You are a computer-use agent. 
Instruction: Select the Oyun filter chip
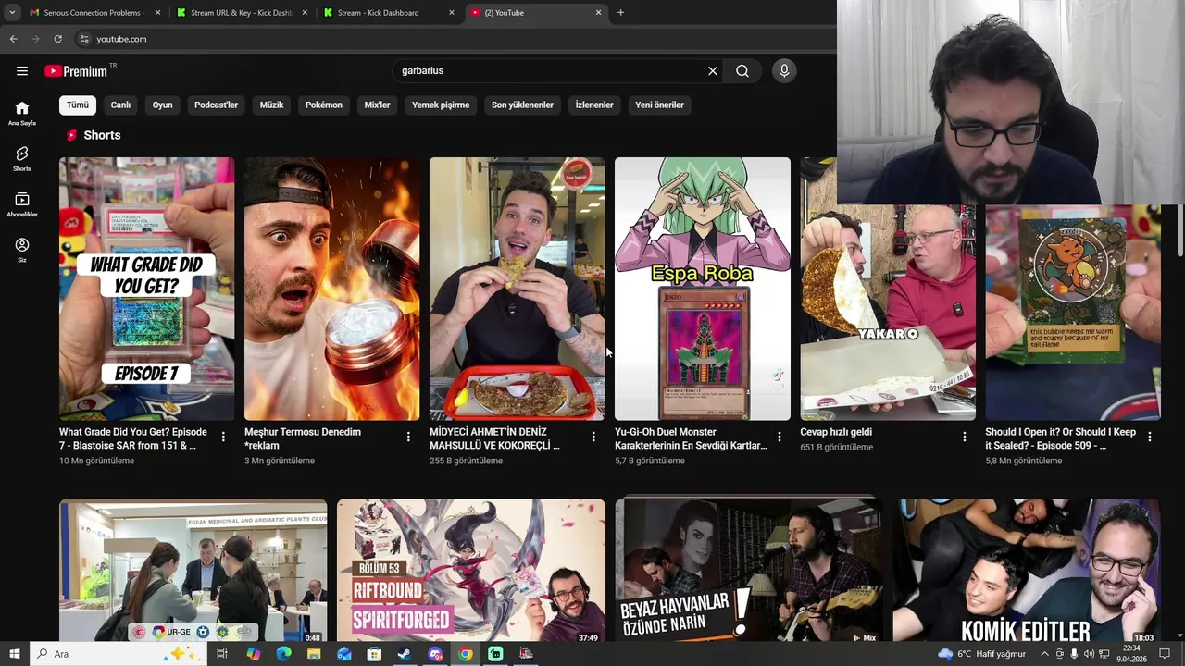(x=162, y=105)
